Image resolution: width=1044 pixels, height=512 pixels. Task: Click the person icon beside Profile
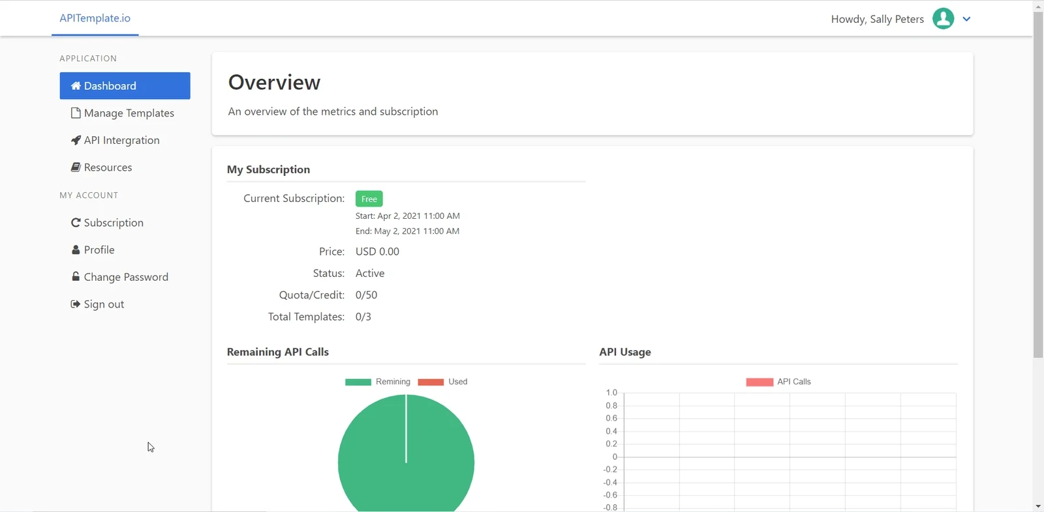(x=76, y=249)
